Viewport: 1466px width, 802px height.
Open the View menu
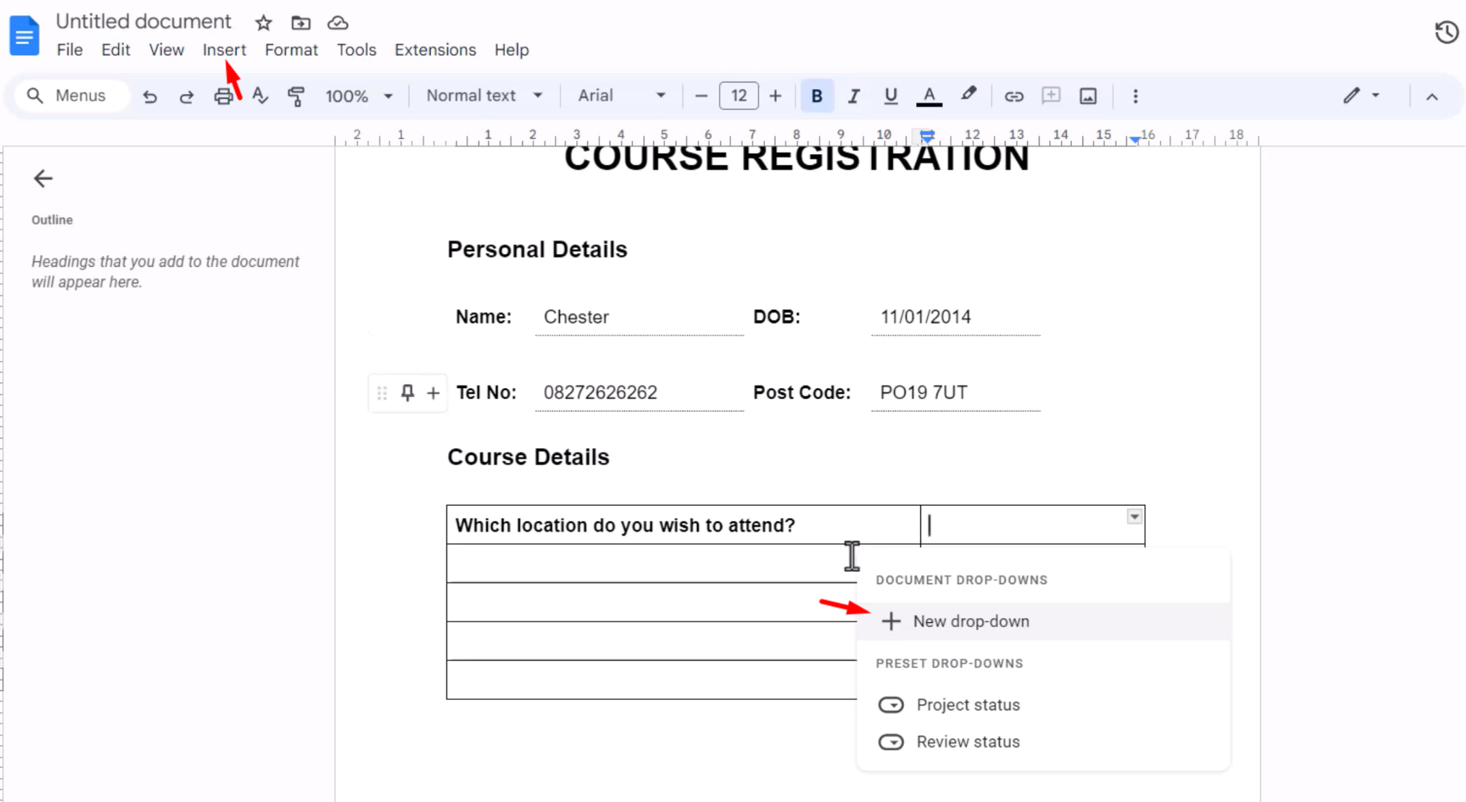point(166,50)
